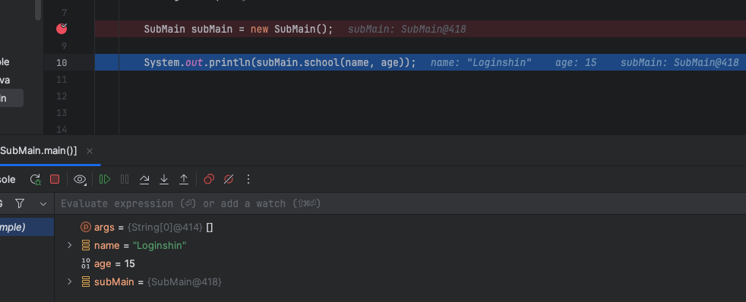Select the SubMain.main() debug tab
Screen dimensions: 746x302
click(x=39, y=151)
